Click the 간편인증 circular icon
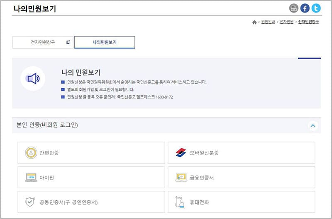Image resolution: width=332 pixels, height=219 pixels. click(x=31, y=153)
